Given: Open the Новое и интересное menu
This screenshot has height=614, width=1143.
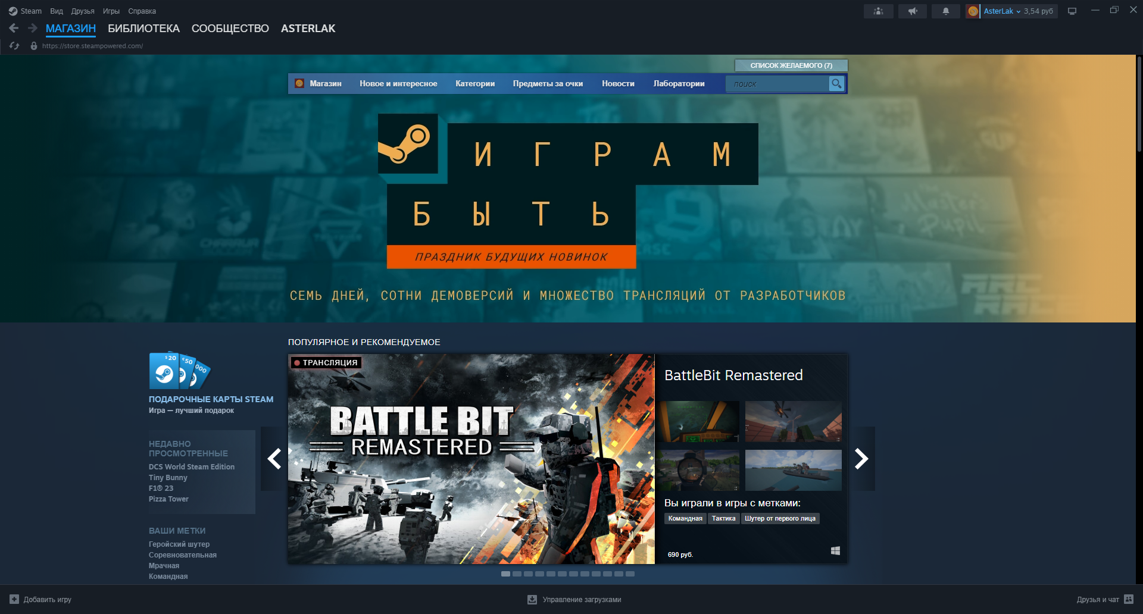Looking at the screenshot, I should 398,84.
